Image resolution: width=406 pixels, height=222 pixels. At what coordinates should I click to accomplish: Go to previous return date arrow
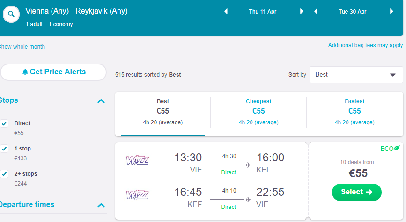coord(316,12)
